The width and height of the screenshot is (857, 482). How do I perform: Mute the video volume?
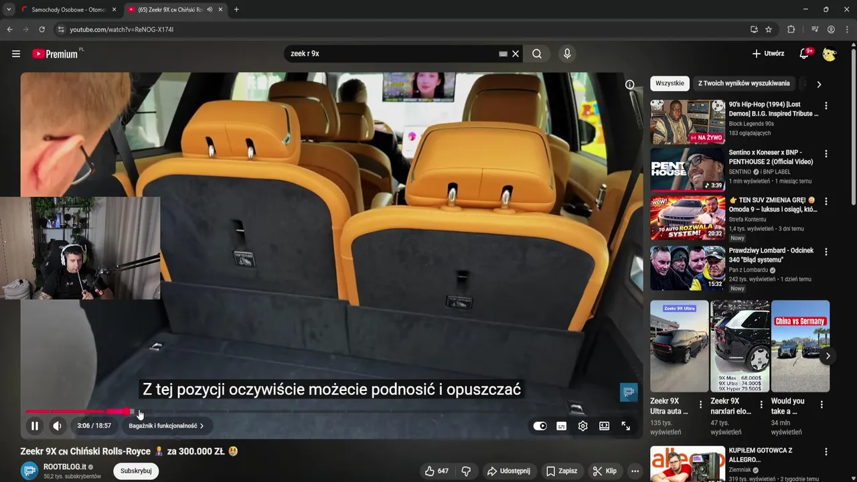58,426
